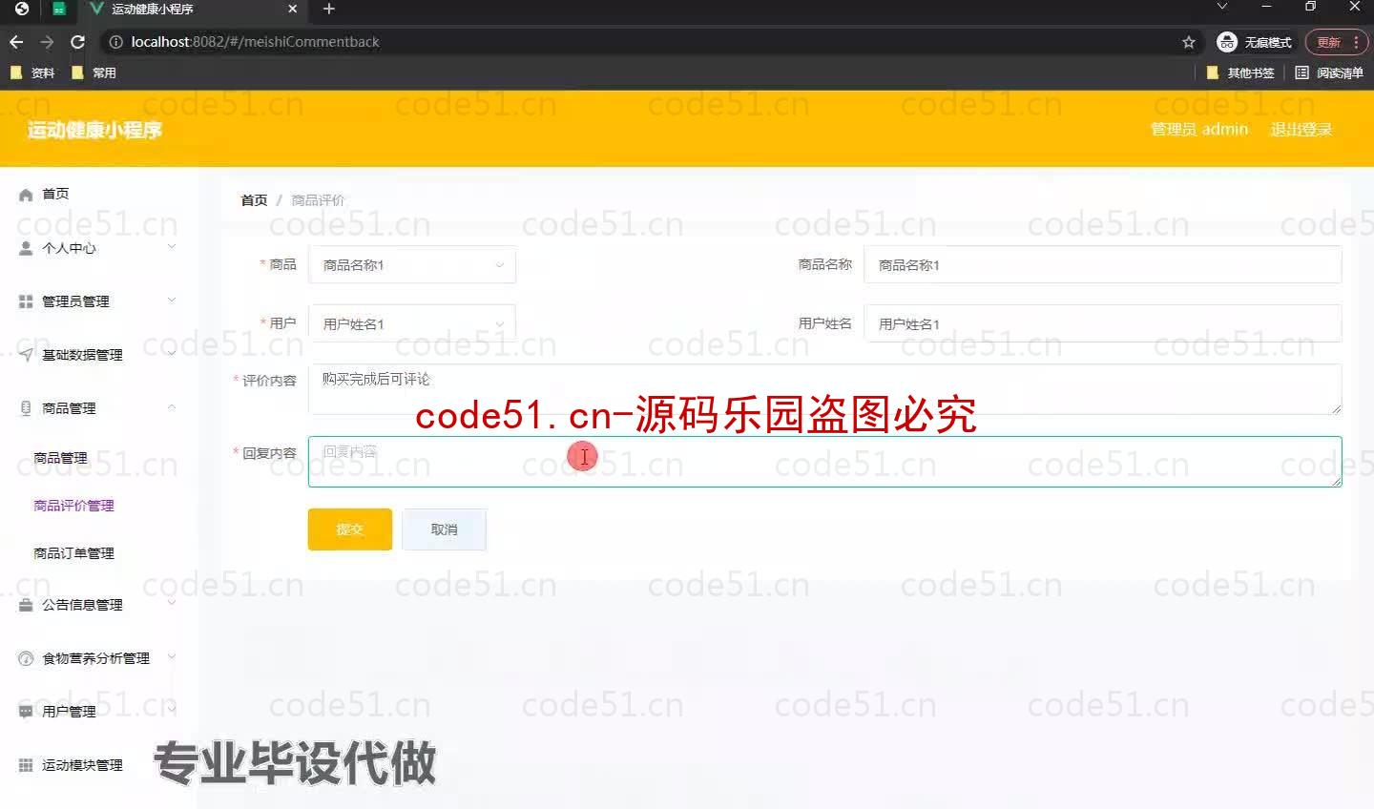Open the 首页 home icon in sidebar
This screenshot has width=1374, height=809.
pos(26,195)
